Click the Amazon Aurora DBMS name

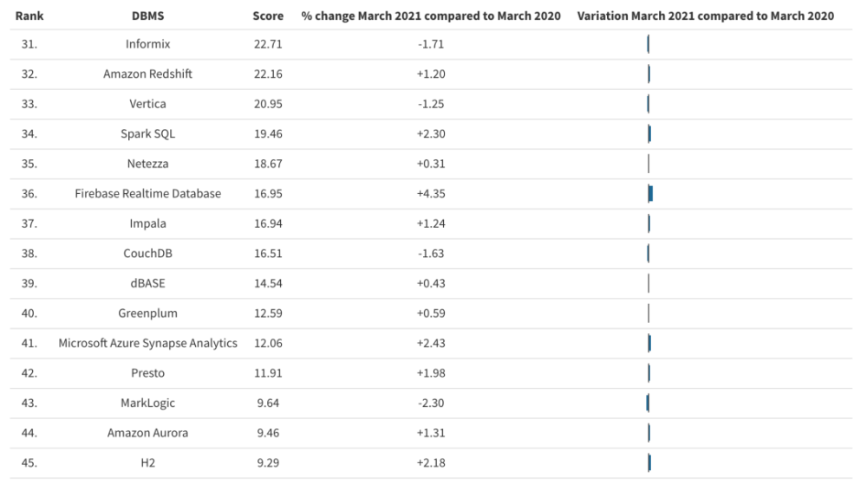(x=147, y=433)
